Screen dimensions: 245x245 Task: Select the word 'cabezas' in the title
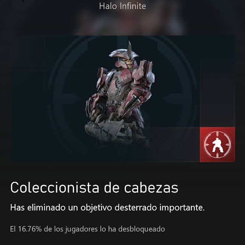tap(151, 188)
